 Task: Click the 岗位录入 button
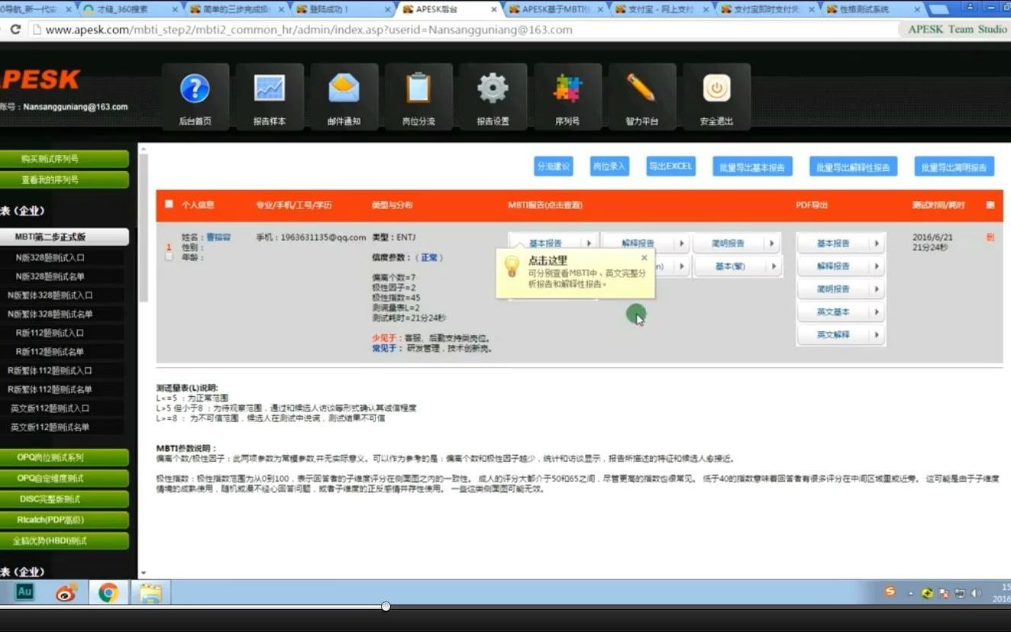tap(609, 166)
